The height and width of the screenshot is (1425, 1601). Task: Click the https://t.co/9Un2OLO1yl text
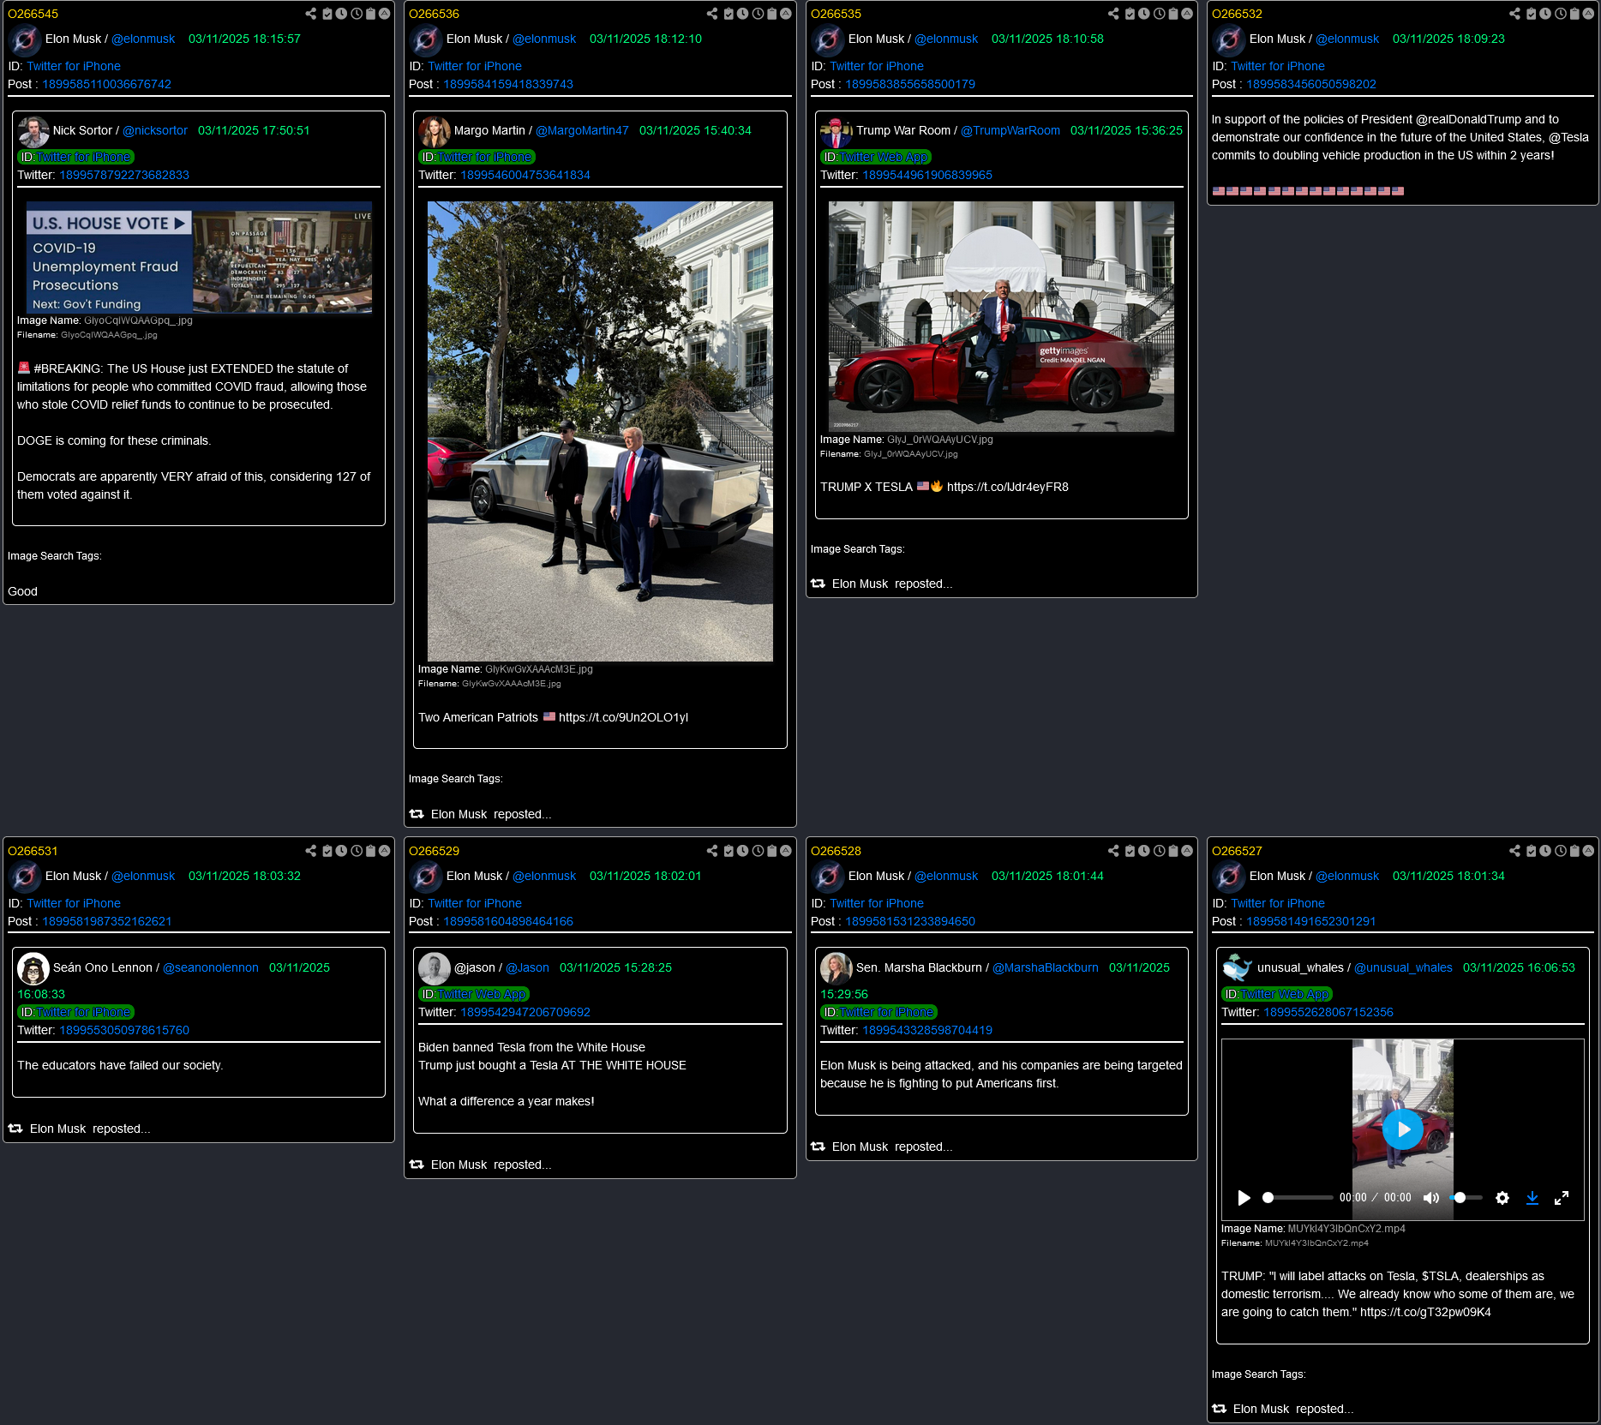coord(623,717)
